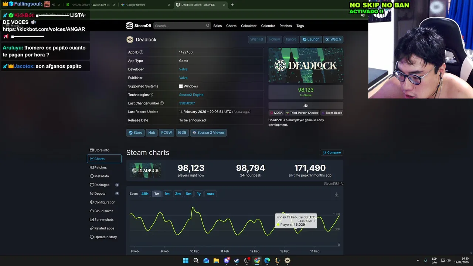The width and height of the screenshot is (473, 266).
Task: Open the Calendar menu item
Action: coord(268,26)
